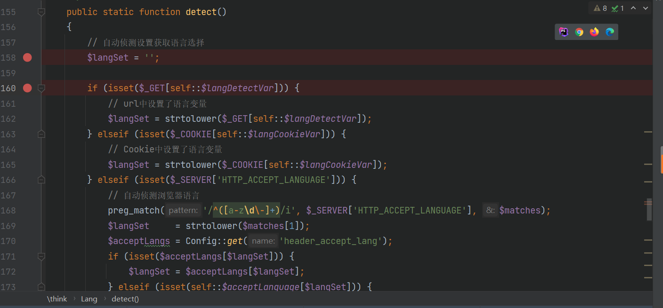Click the \think namespace breadcrumb

tap(57, 299)
